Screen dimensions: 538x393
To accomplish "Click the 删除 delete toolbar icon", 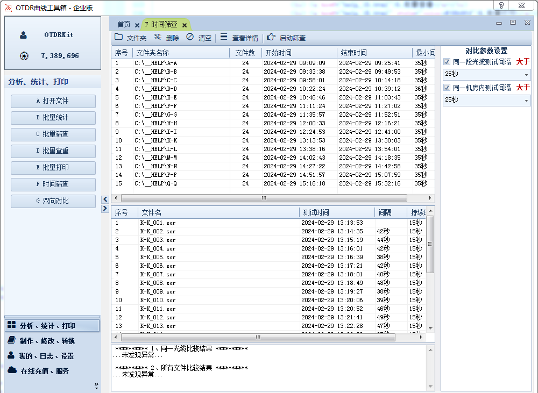I will [158, 38].
